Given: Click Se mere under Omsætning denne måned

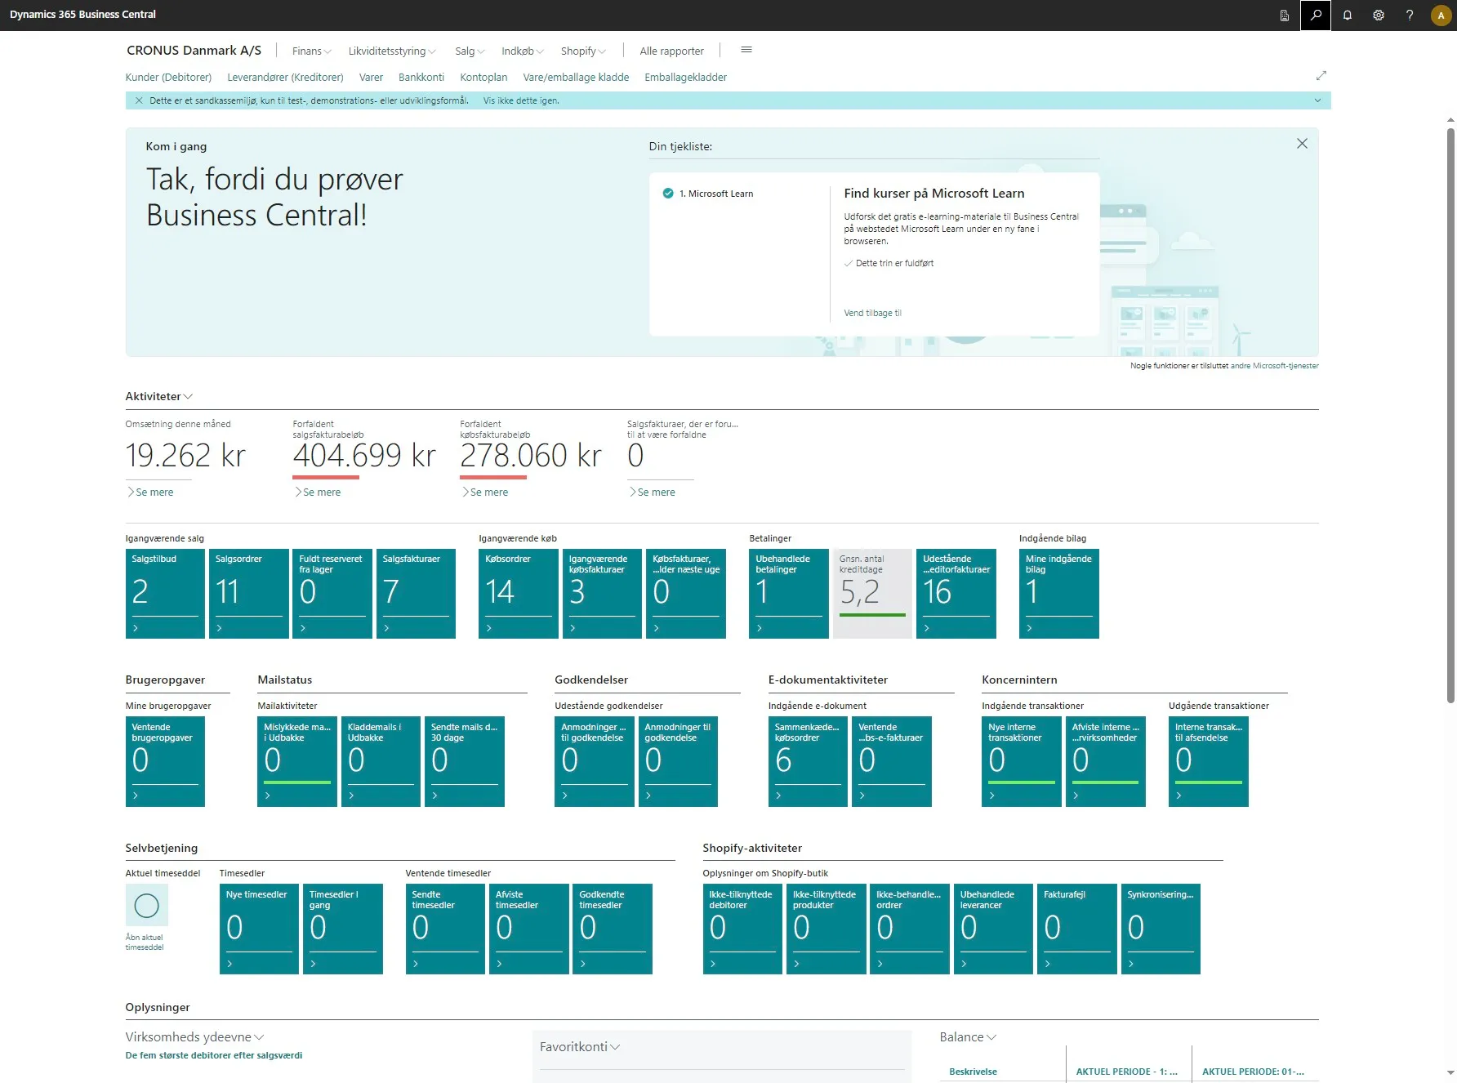Looking at the screenshot, I should pos(150,492).
